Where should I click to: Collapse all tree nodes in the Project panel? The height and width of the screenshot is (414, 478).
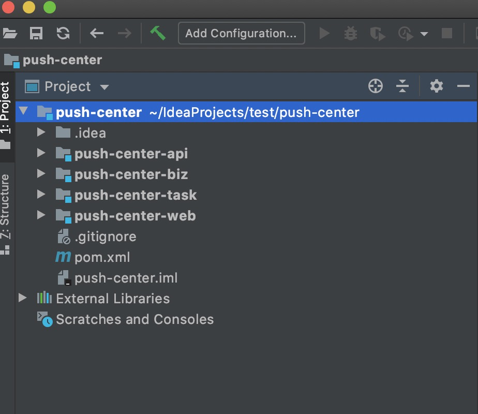(402, 86)
